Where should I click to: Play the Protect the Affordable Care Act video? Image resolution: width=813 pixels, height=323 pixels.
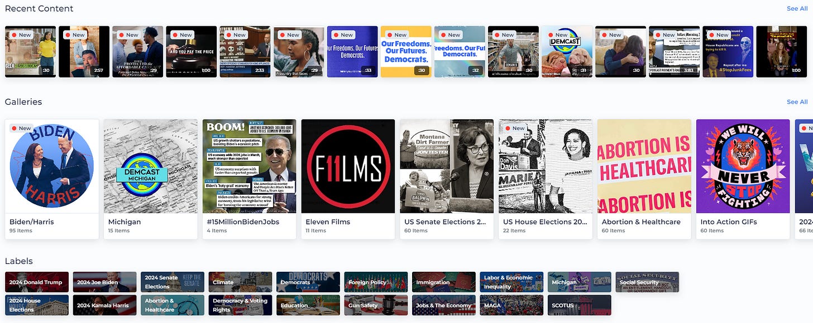coord(137,52)
